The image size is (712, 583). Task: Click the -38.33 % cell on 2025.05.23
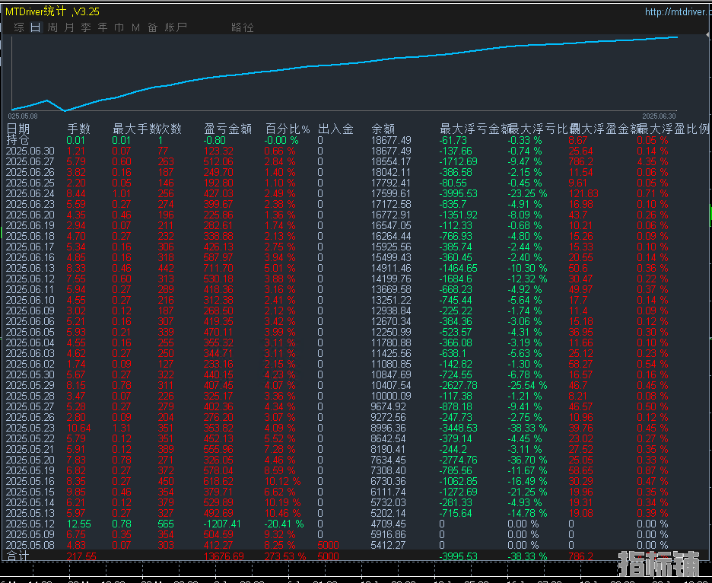(527, 428)
